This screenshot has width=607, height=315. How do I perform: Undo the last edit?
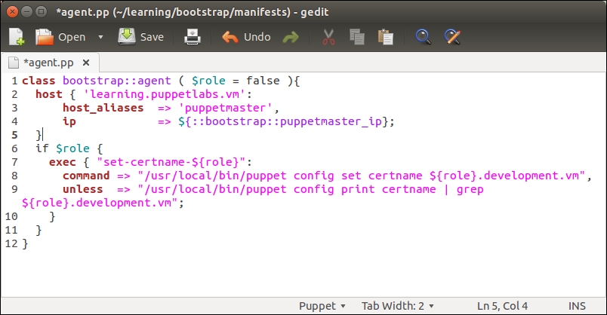coord(246,37)
